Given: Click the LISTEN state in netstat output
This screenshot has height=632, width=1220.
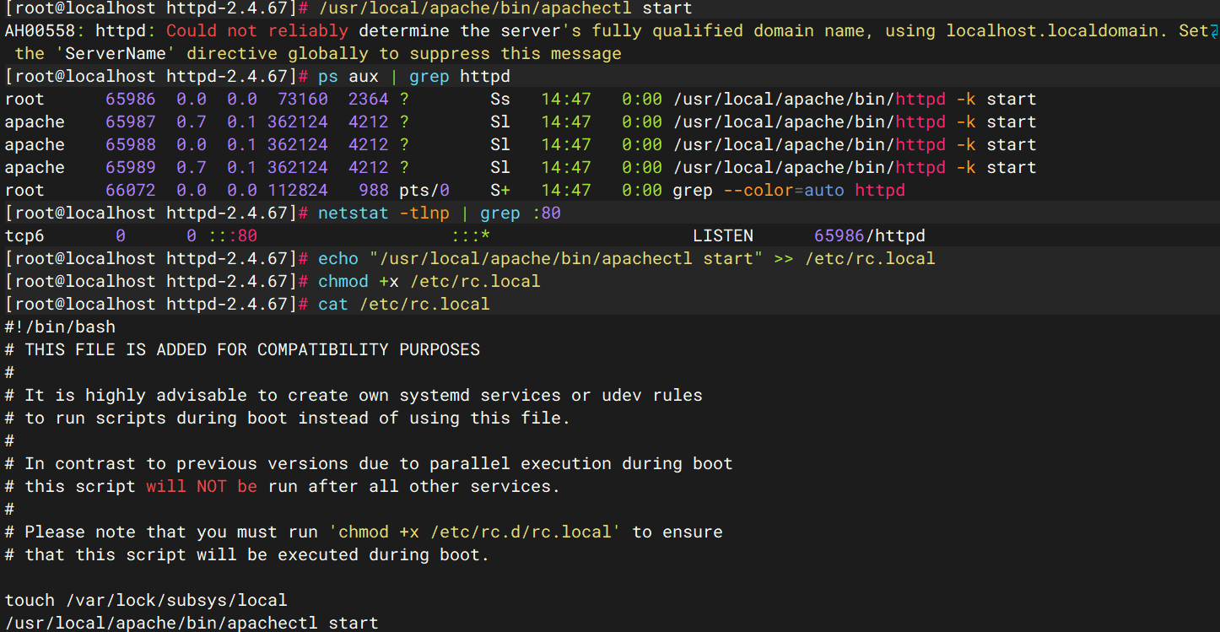Looking at the screenshot, I should (723, 236).
